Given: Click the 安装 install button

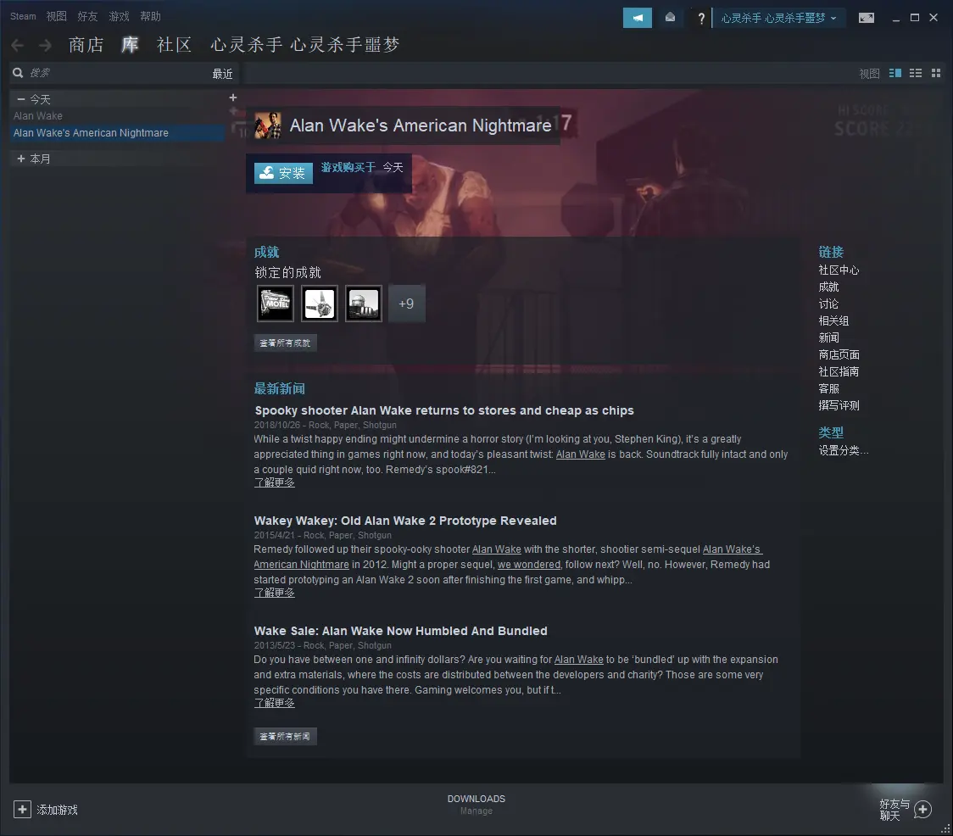Looking at the screenshot, I should [x=283, y=173].
